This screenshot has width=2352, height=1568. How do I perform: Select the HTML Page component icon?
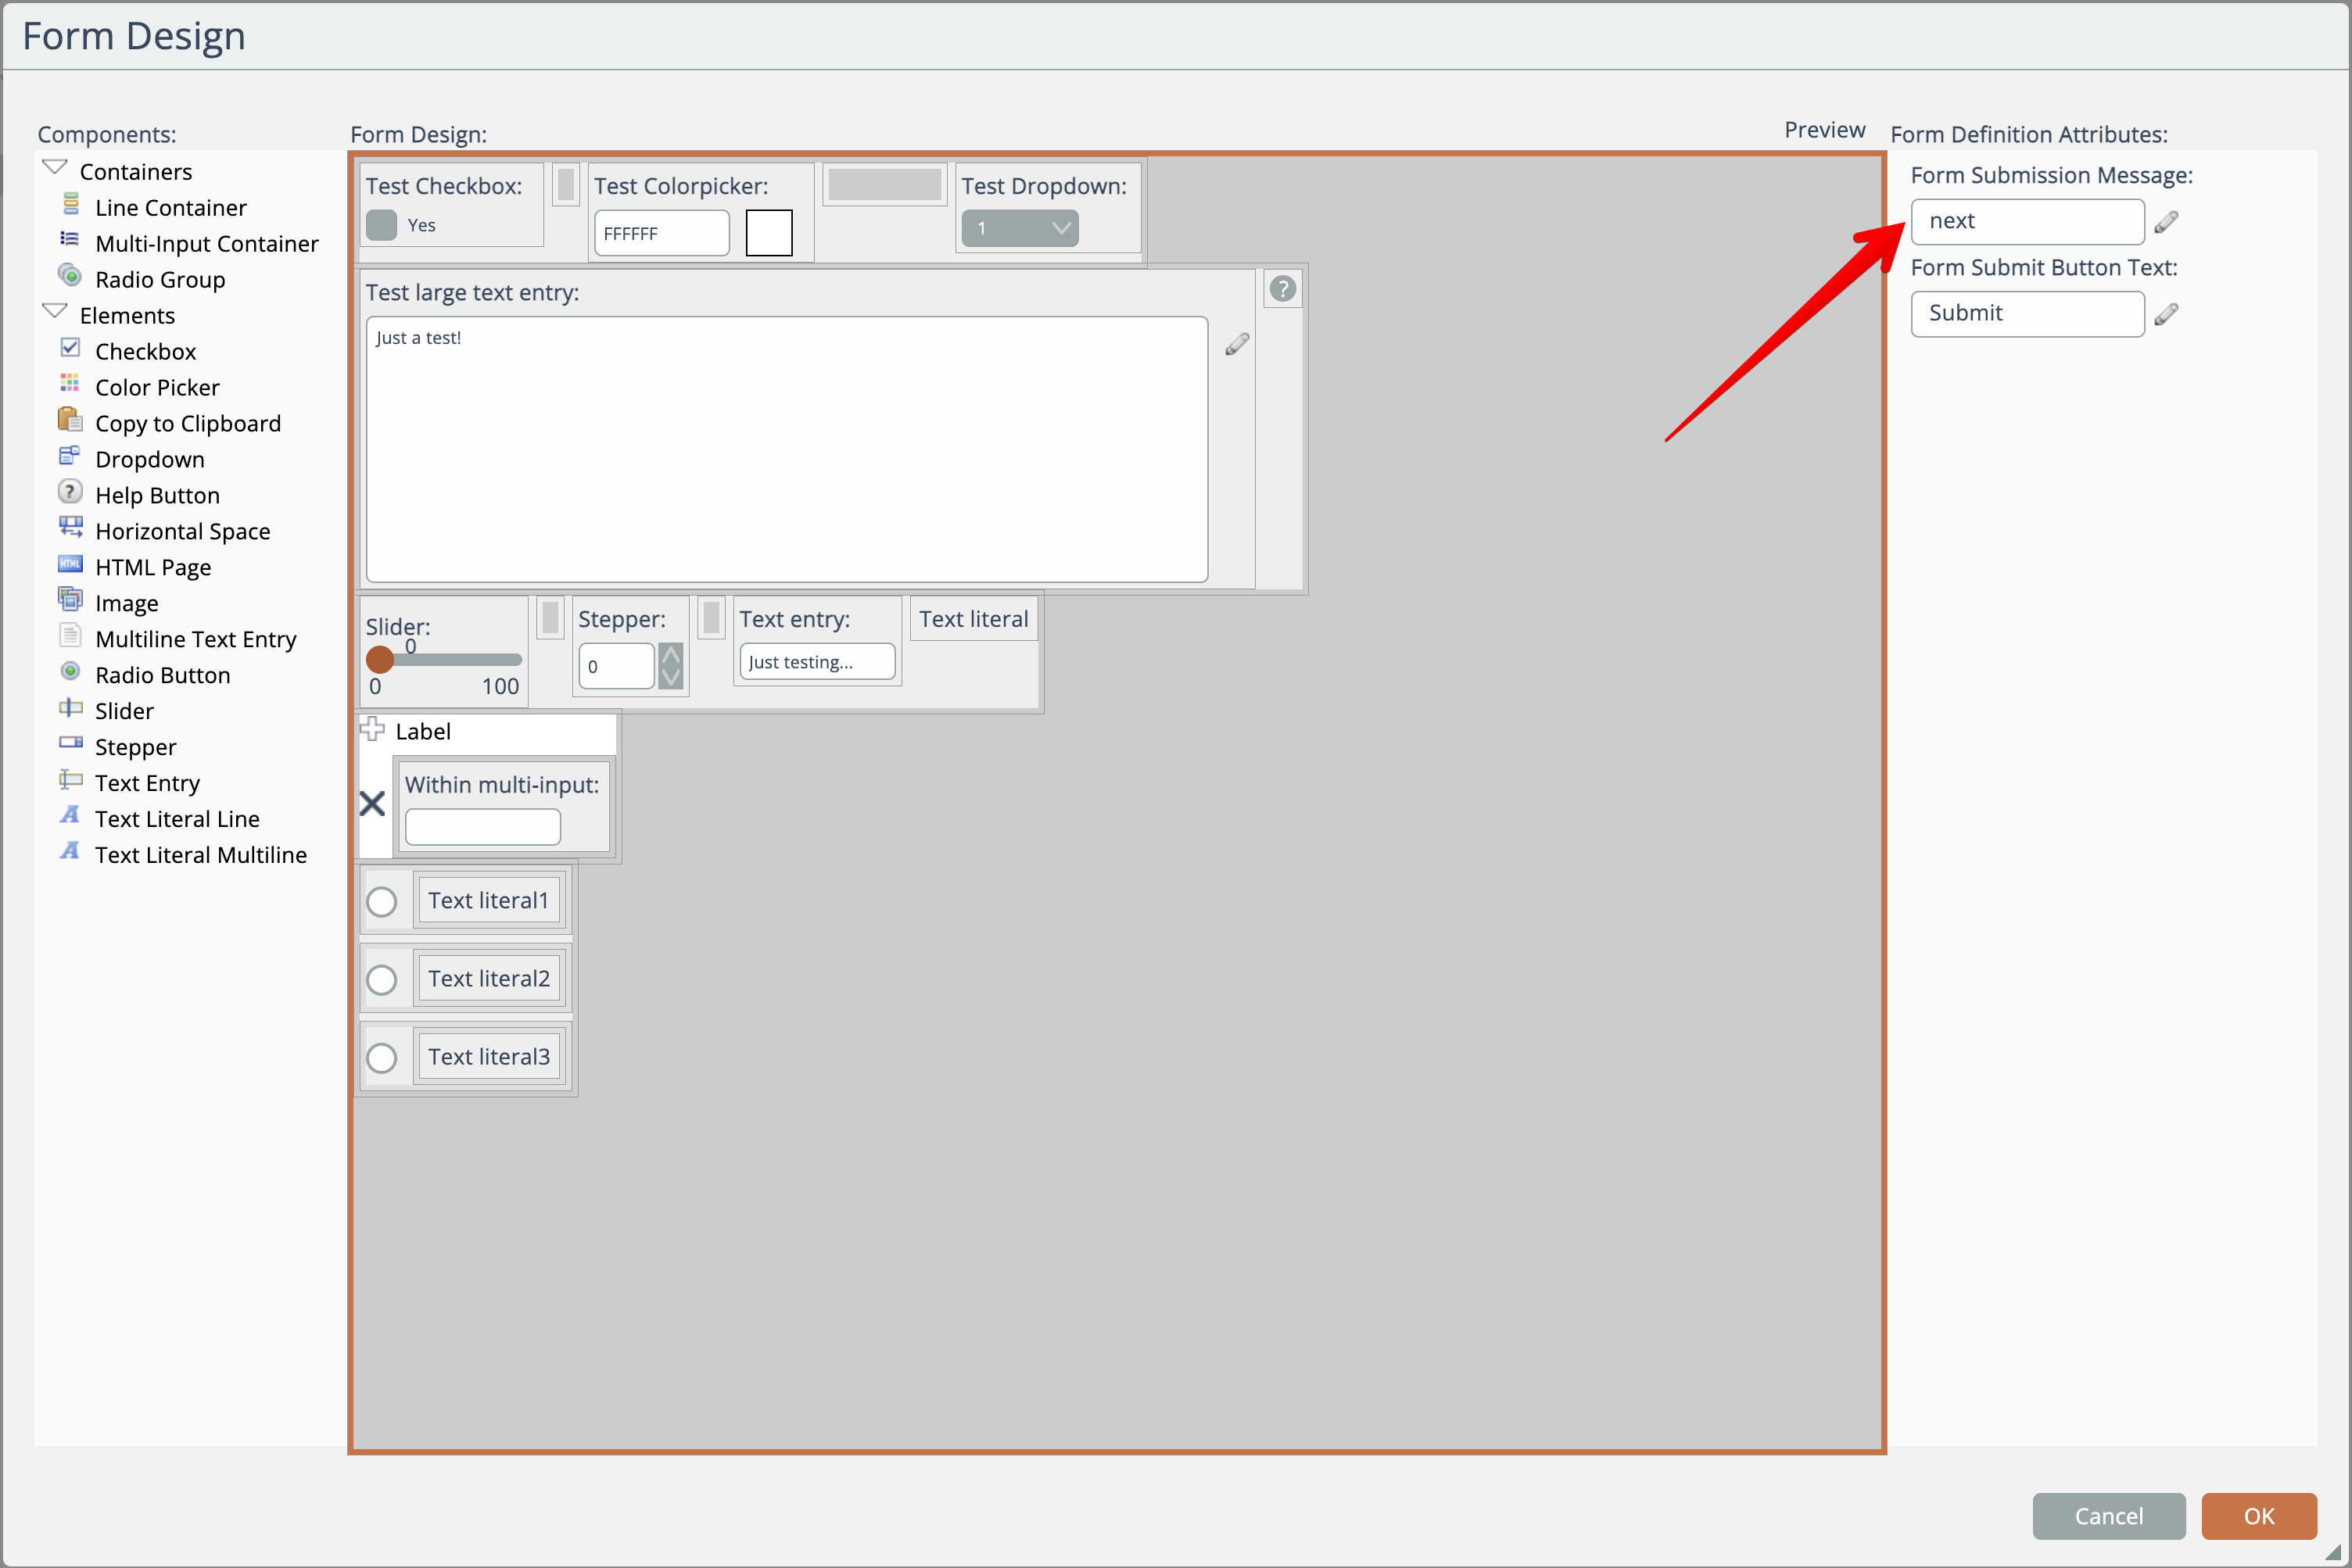[70, 564]
